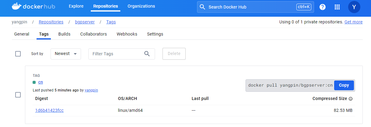Open the Webhooks tab

click(127, 34)
